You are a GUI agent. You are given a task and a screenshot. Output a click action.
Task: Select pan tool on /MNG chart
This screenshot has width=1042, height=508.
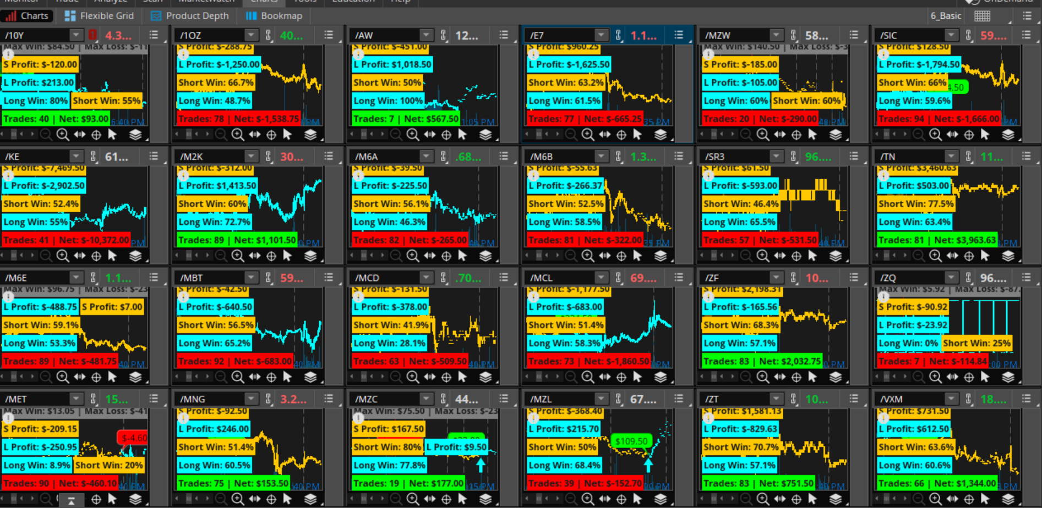point(254,499)
